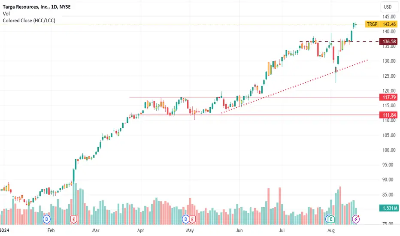
Task: Open the red earnings E marker near May
Action: tap(192, 219)
